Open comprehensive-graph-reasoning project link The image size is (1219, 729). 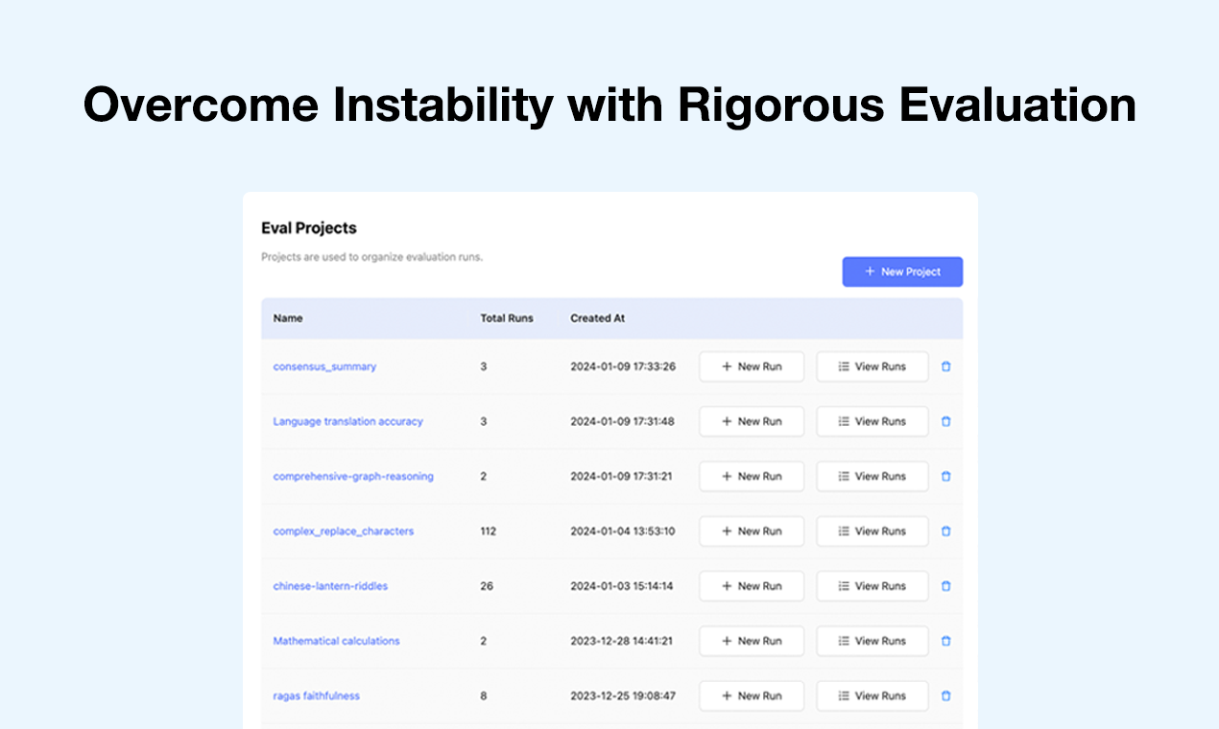pos(353,476)
